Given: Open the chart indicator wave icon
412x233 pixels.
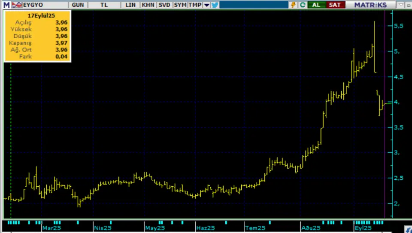Looking at the screenshot, I should 17,5.
